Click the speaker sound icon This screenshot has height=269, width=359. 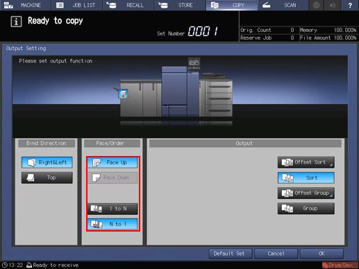coord(333,5)
